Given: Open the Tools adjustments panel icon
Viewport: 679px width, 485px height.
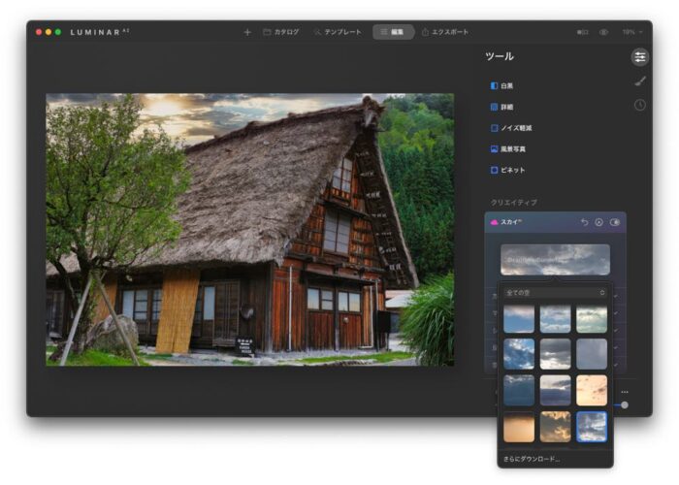Looking at the screenshot, I should (x=639, y=57).
